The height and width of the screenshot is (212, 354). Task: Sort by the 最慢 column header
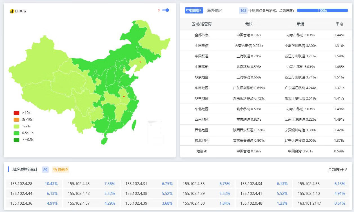pos(300,24)
